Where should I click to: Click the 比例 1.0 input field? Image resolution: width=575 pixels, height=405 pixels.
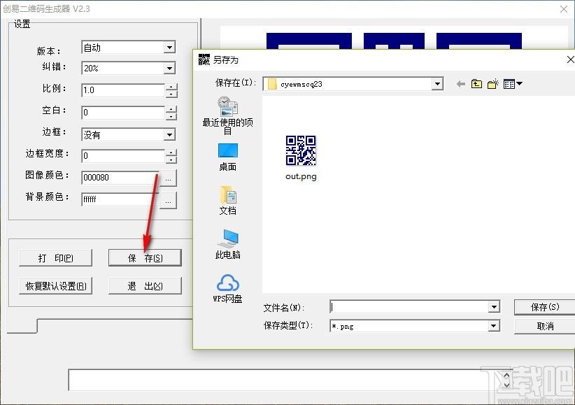123,90
